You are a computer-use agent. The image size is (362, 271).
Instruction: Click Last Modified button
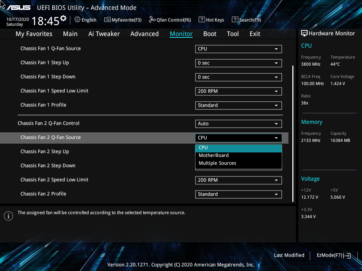[x=289, y=255]
